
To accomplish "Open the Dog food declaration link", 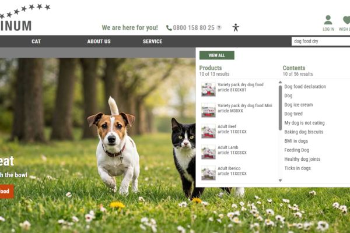I will [x=305, y=87].
